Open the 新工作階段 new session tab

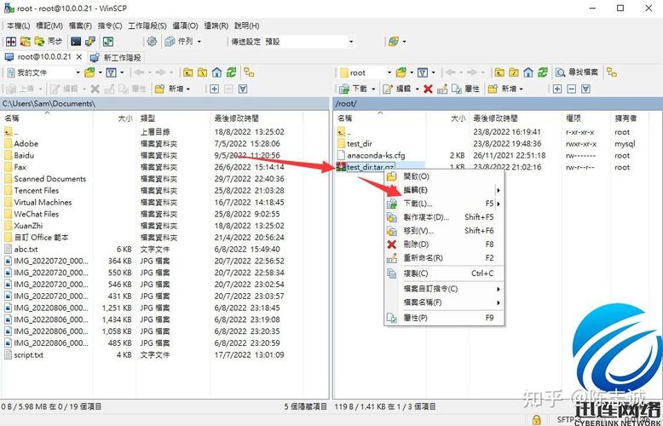(117, 57)
